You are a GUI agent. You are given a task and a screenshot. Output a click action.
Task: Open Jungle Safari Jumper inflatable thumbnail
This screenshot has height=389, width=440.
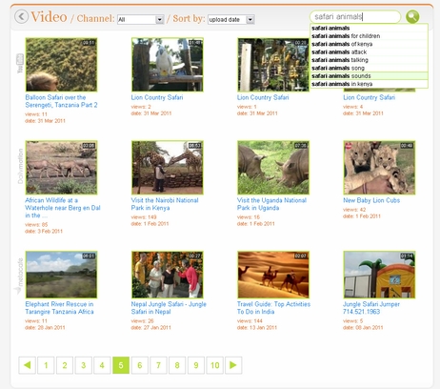[x=379, y=275]
